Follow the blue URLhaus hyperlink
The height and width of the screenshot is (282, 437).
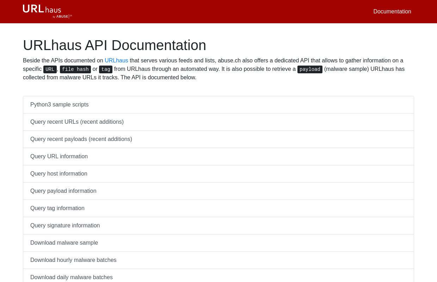(116, 61)
